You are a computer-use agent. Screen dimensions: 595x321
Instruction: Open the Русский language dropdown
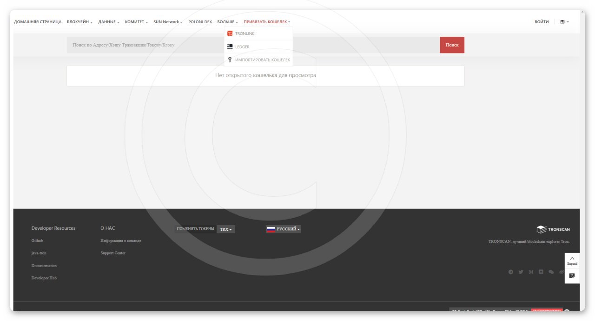pos(284,229)
